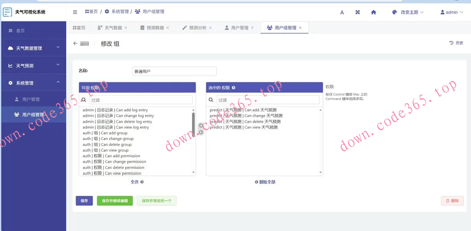
Task: Open the 历史 history link
Action: click(456, 43)
